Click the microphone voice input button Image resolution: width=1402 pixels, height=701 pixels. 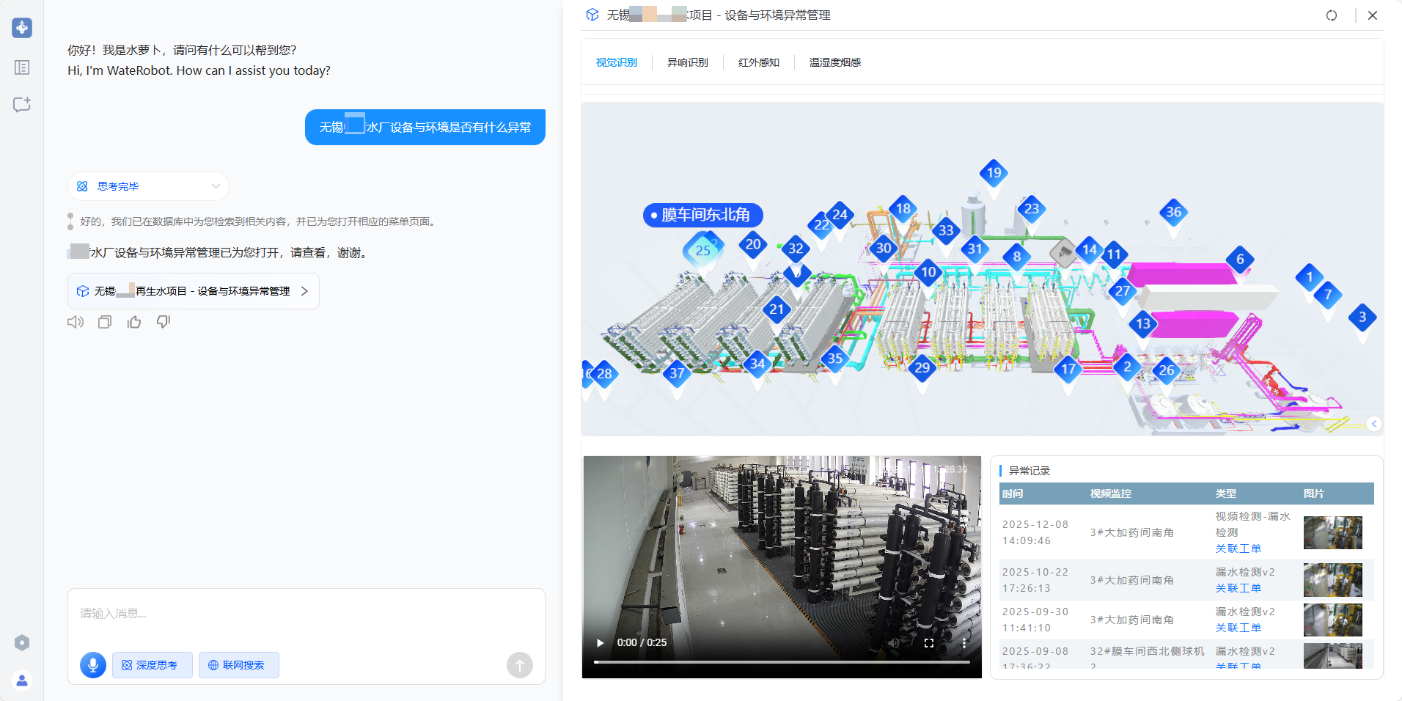(x=93, y=665)
